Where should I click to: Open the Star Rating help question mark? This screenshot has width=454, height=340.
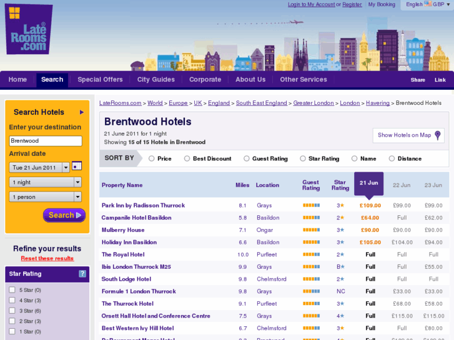click(x=82, y=273)
